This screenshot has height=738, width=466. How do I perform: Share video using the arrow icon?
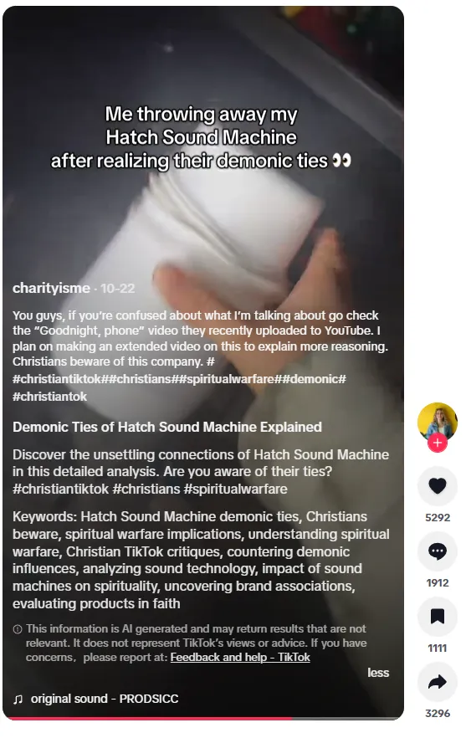click(438, 681)
